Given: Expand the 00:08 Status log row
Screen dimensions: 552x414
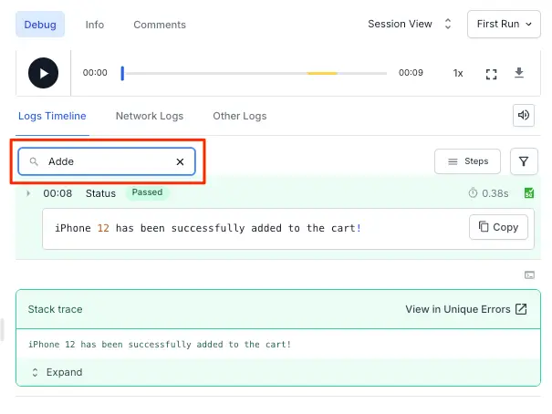Looking at the screenshot, I should click(28, 193).
